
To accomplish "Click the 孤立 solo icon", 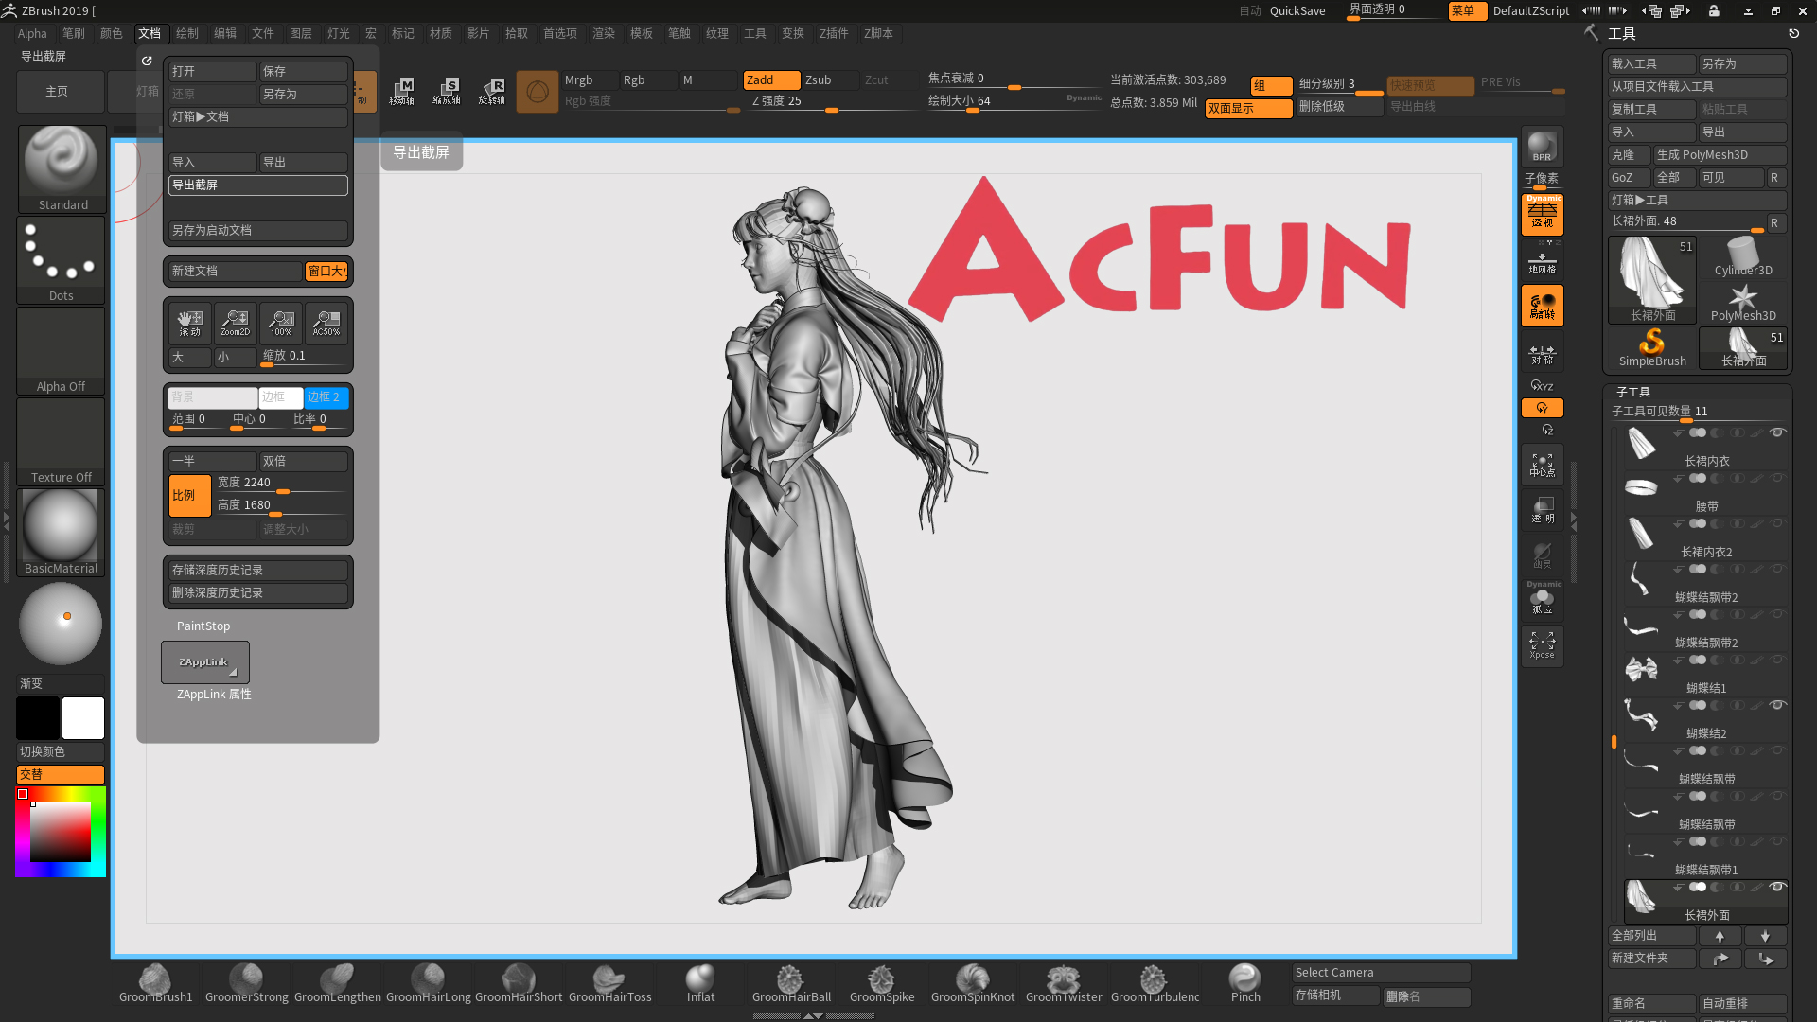I will 1542,600.
